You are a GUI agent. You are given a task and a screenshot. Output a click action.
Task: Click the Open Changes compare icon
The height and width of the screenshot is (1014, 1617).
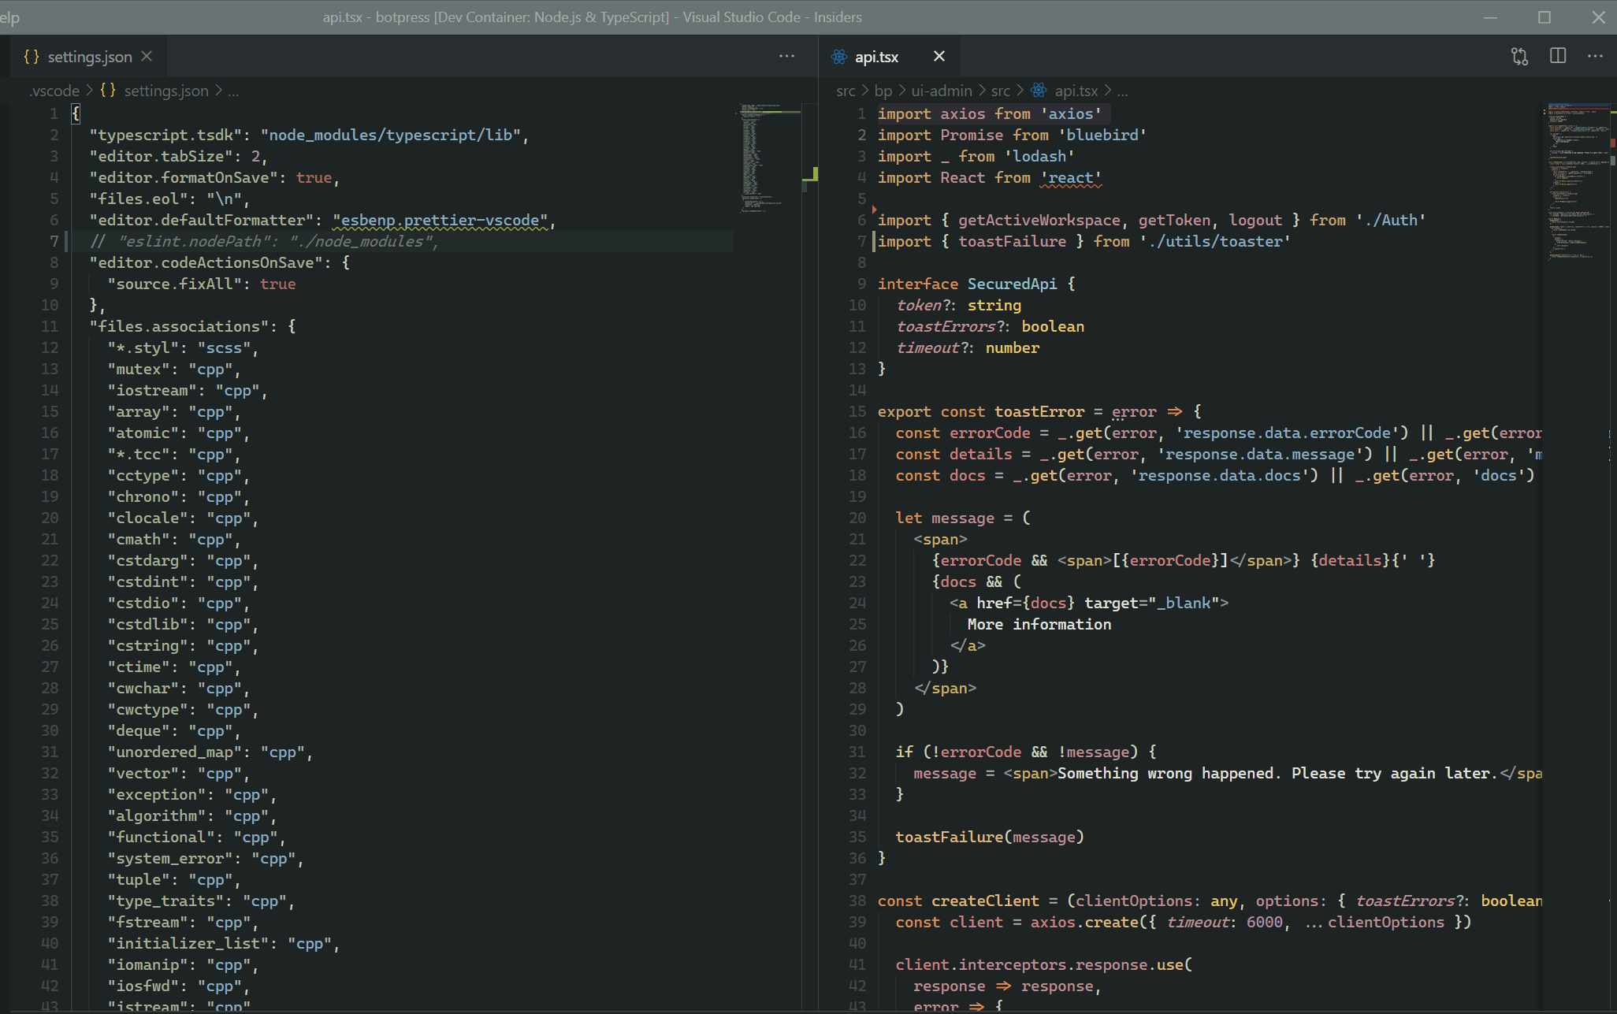(x=1519, y=57)
